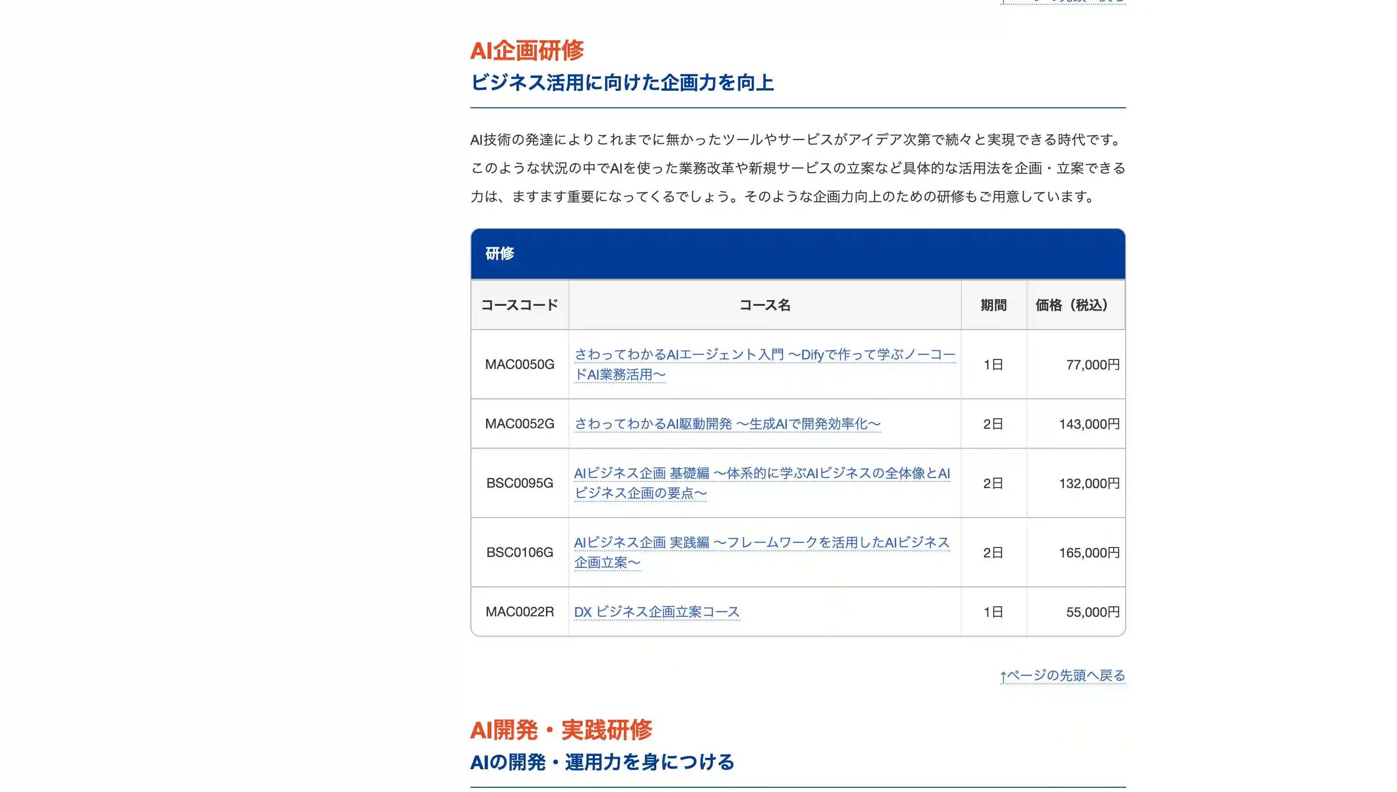Click the AI企画研修 heading
This screenshot has width=1397, height=792.
pos(527,51)
